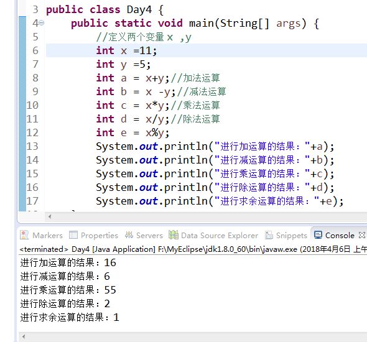
Task: Switch to Data Source Explorer tab
Action: click(x=213, y=235)
